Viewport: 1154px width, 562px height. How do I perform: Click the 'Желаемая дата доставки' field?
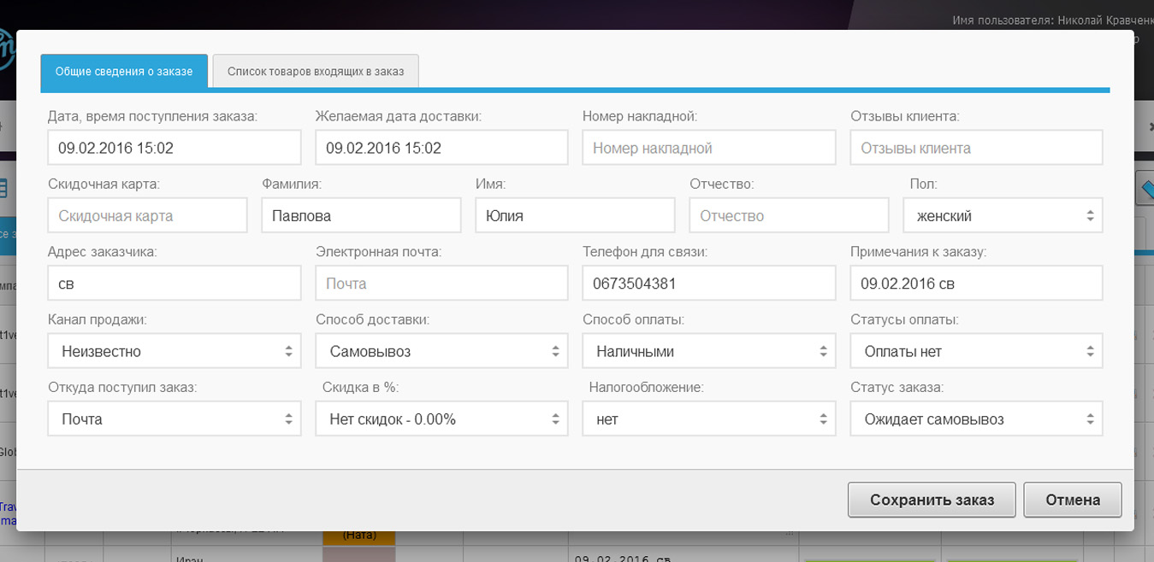coord(441,148)
